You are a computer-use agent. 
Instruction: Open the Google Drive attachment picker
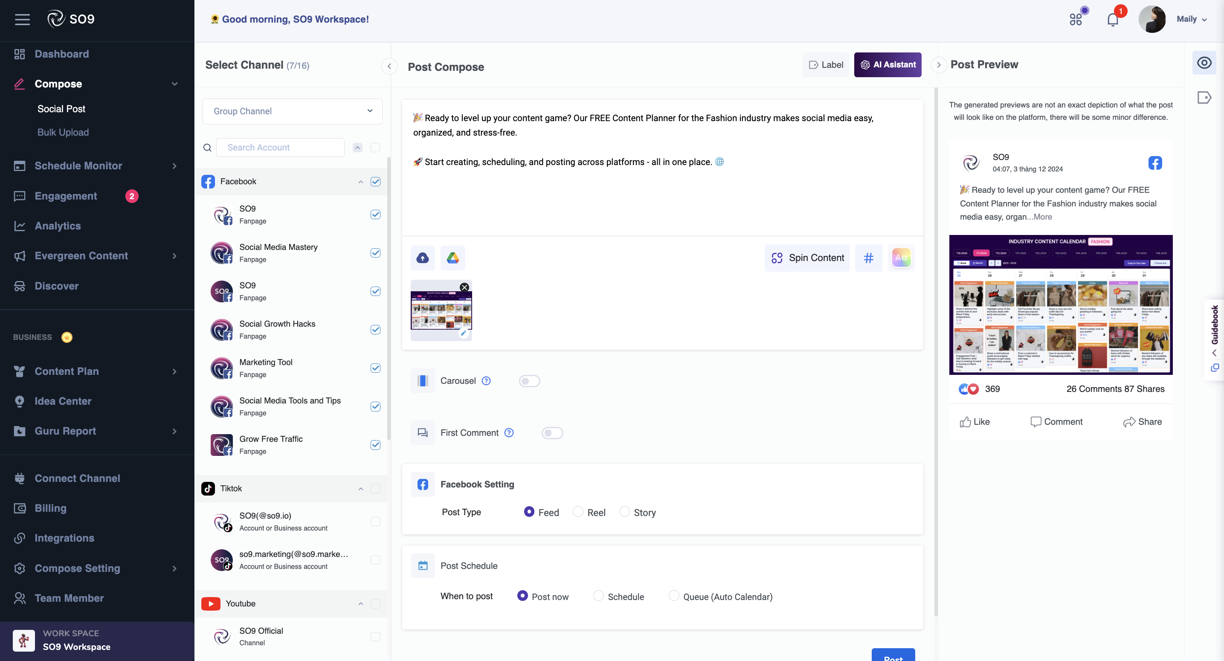452,258
